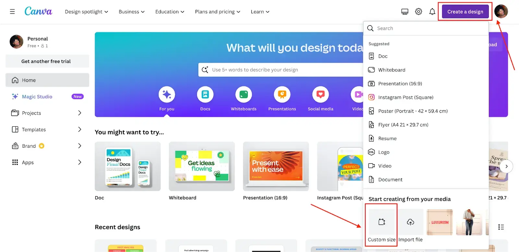
Task: Click the Canva logo
Action: 38,11
